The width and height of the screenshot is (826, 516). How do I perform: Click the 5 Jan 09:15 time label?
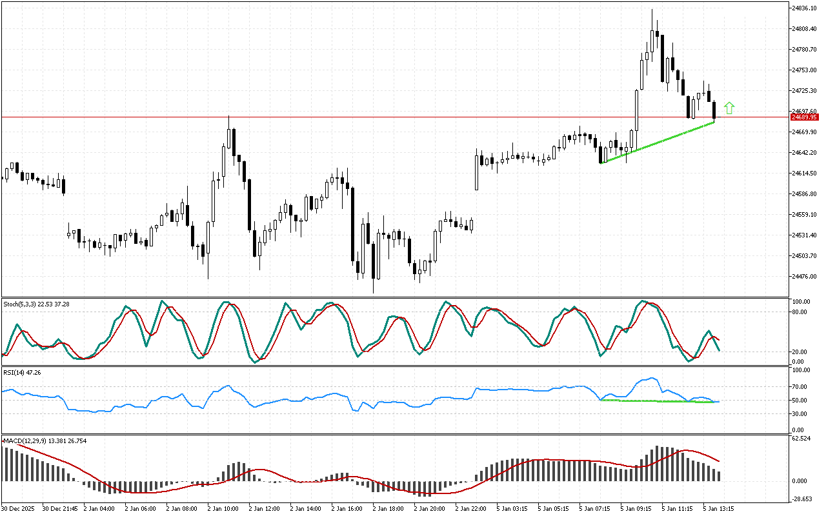tap(635, 508)
